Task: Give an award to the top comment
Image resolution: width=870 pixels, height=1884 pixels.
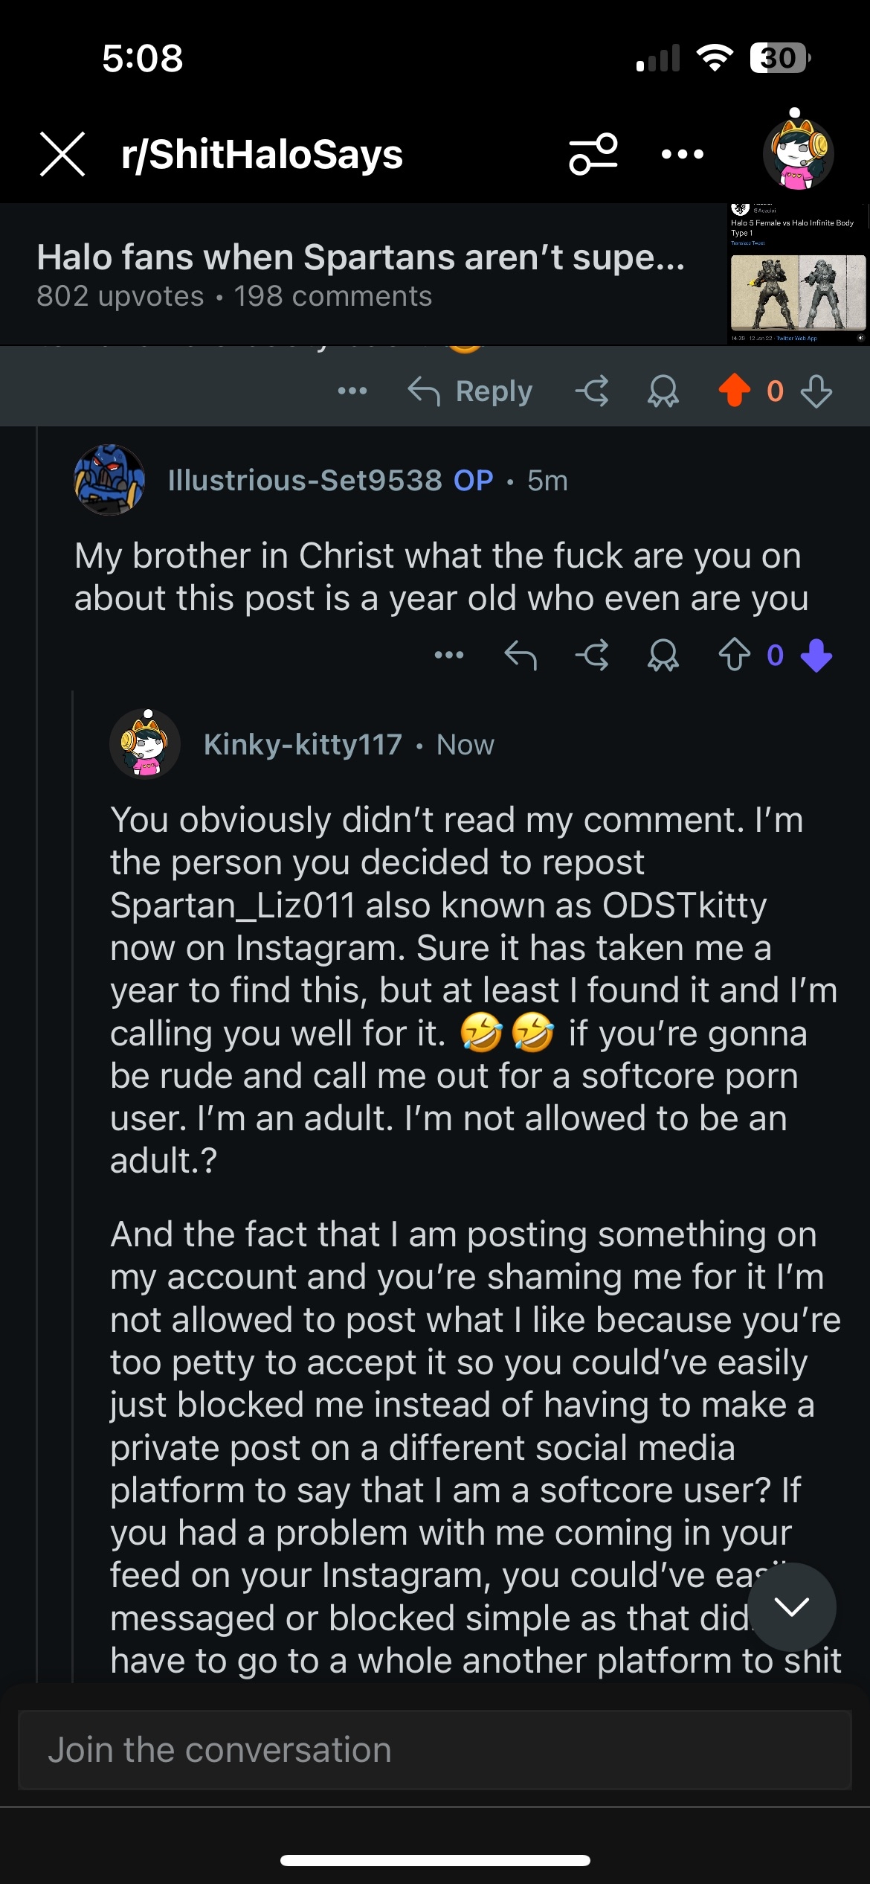Action: pyautogui.click(x=663, y=391)
